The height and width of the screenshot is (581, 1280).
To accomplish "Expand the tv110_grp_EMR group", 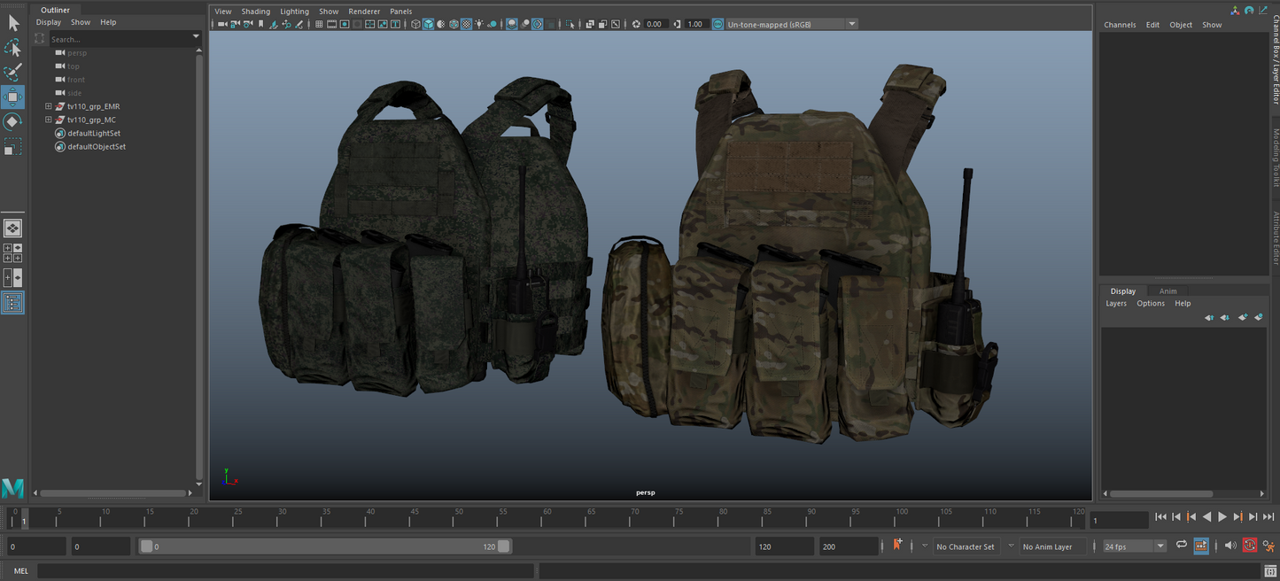I will (49, 106).
